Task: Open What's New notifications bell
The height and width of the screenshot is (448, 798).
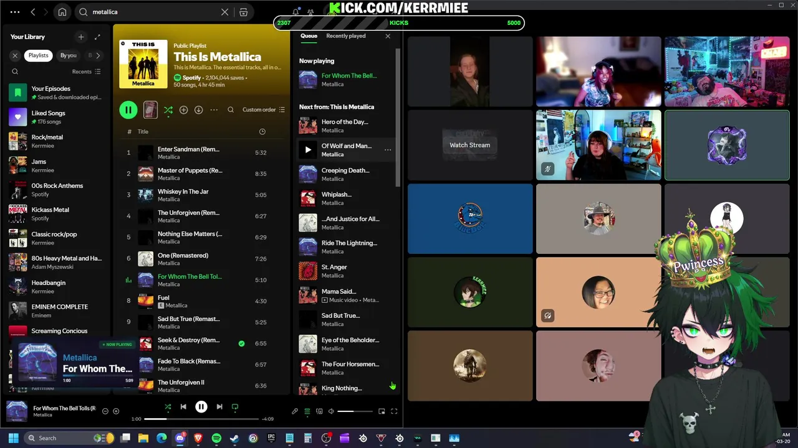Action: click(x=296, y=12)
